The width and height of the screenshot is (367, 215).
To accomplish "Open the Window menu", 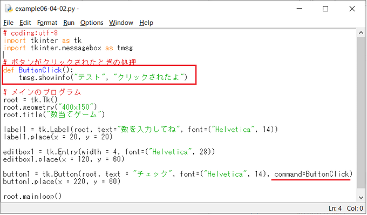I will [121, 23].
